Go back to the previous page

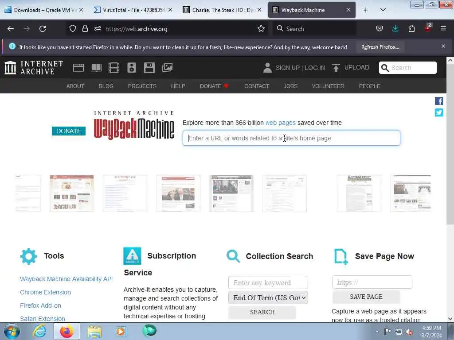click(11, 29)
